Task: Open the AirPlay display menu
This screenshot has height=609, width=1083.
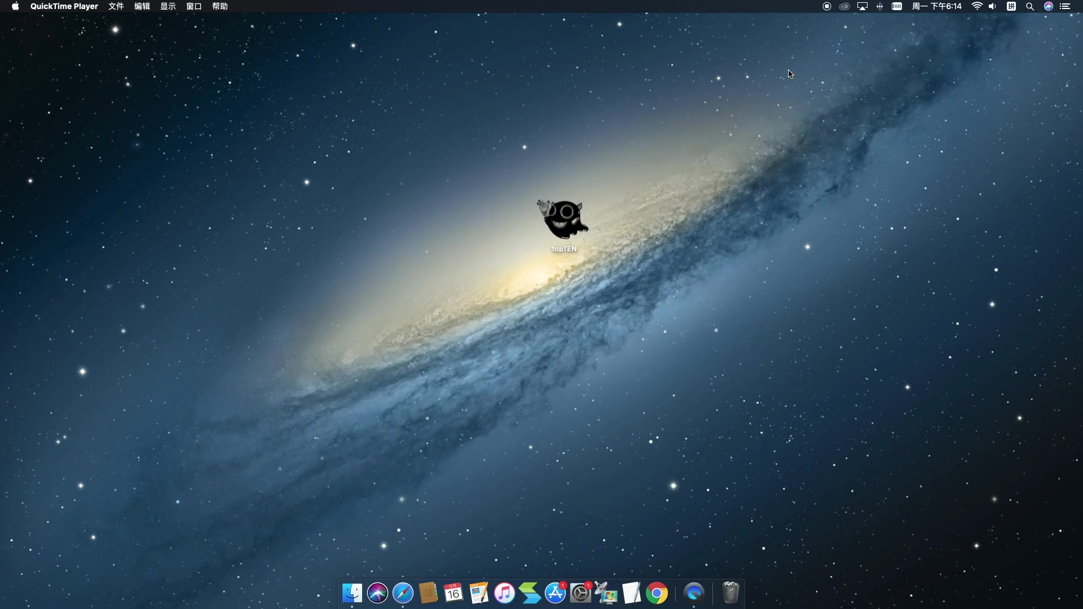Action: (862, 6)
